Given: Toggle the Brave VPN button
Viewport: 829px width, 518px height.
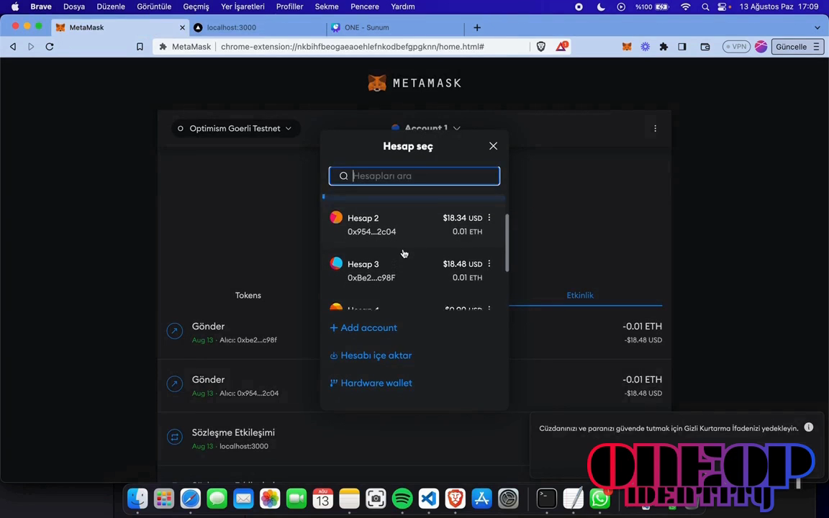Looking at the screenshot, I should point(736,47).
